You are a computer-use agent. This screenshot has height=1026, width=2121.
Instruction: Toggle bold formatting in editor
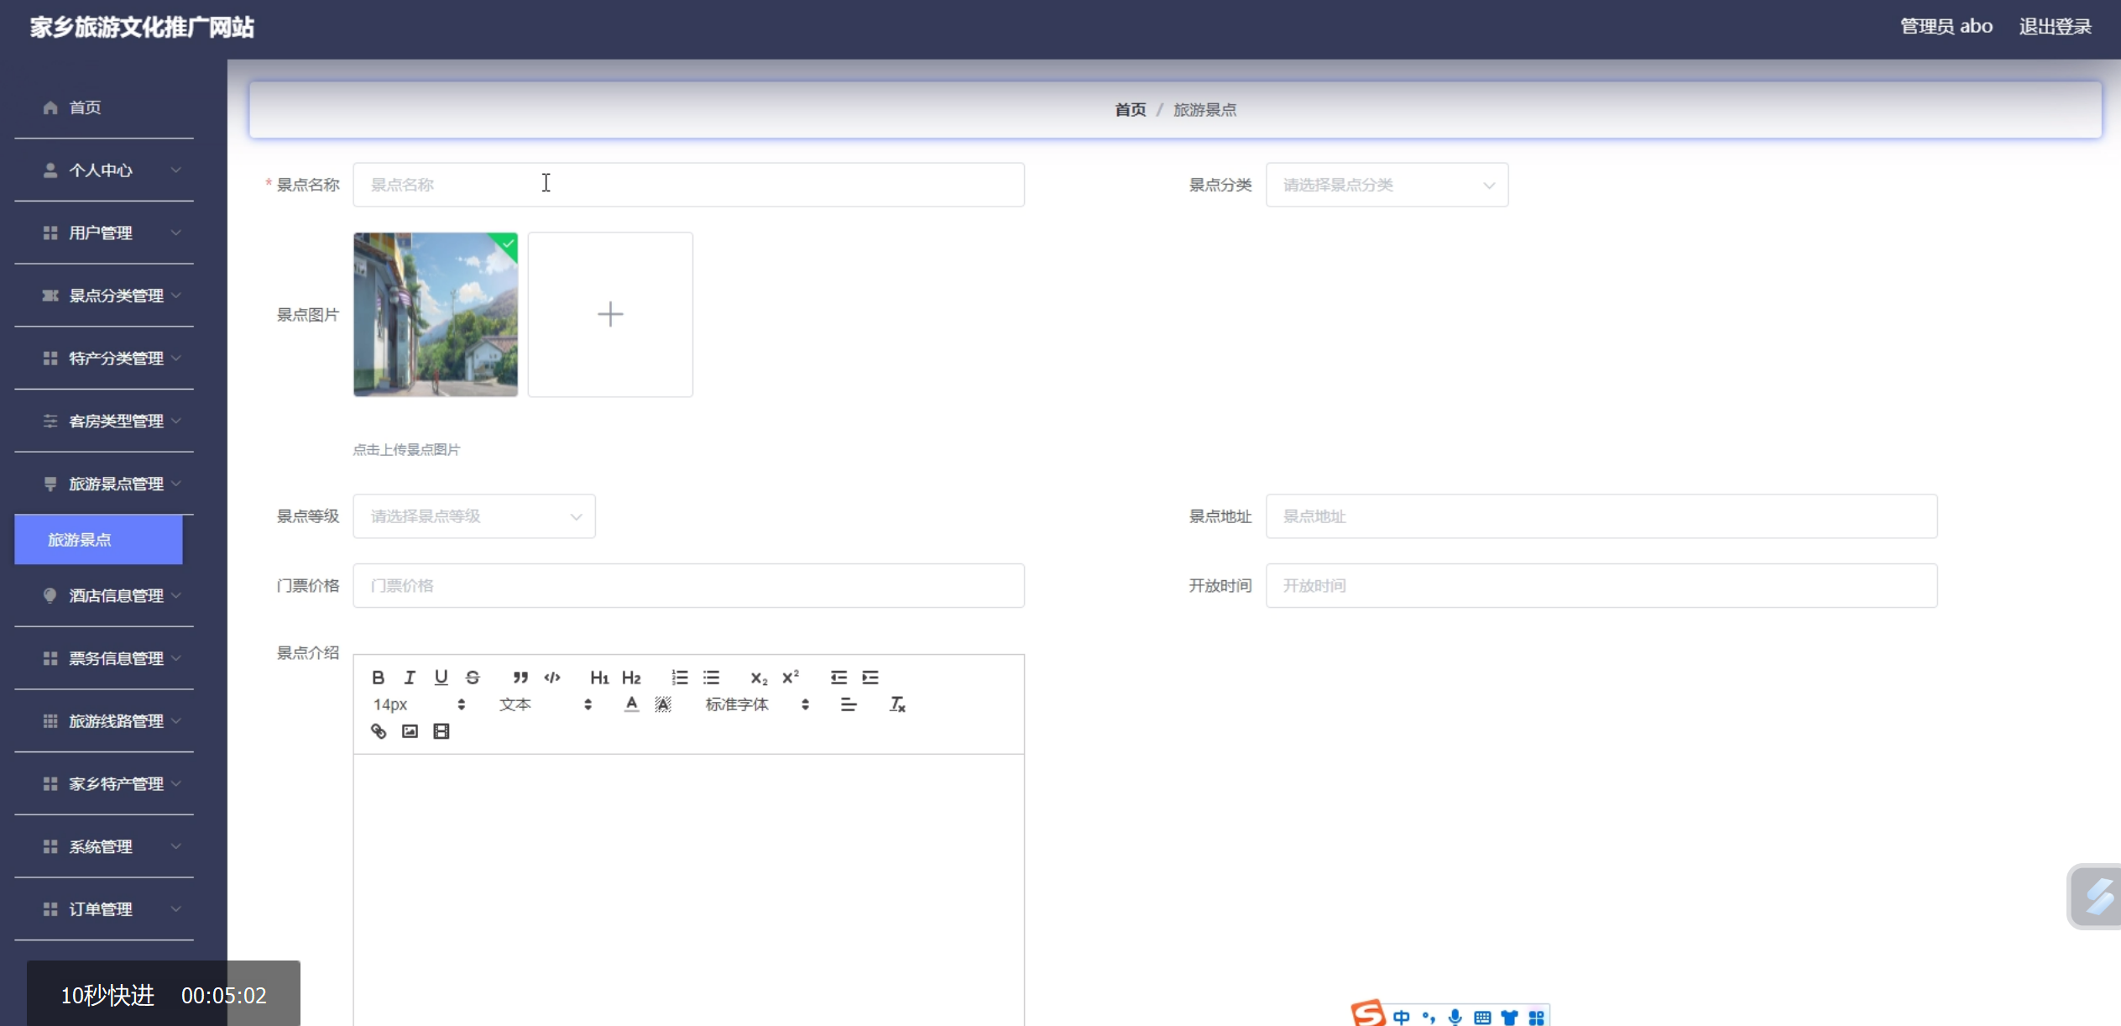pyautogui.click(x=379, y=678)
